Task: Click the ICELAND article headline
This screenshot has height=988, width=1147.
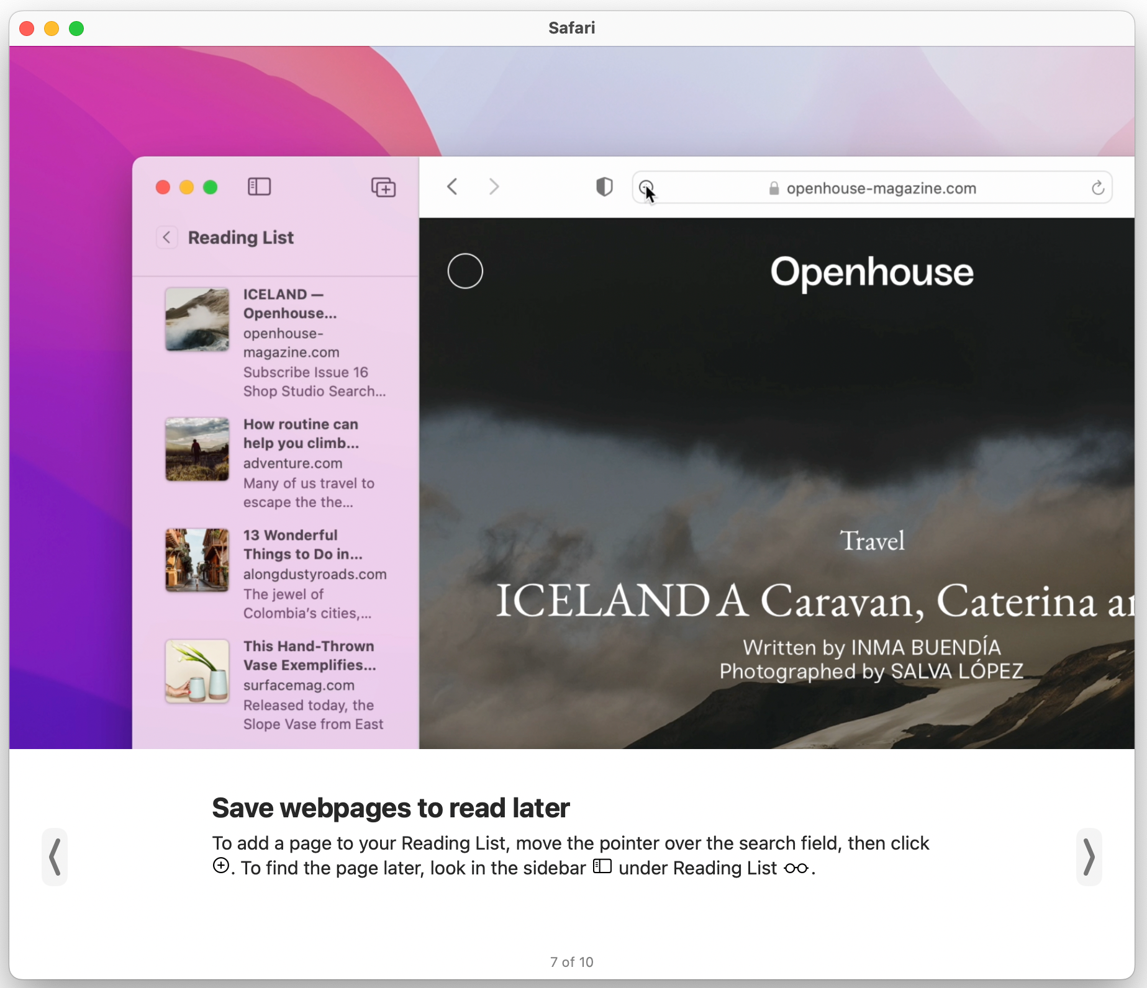Action: pos(815,601)
